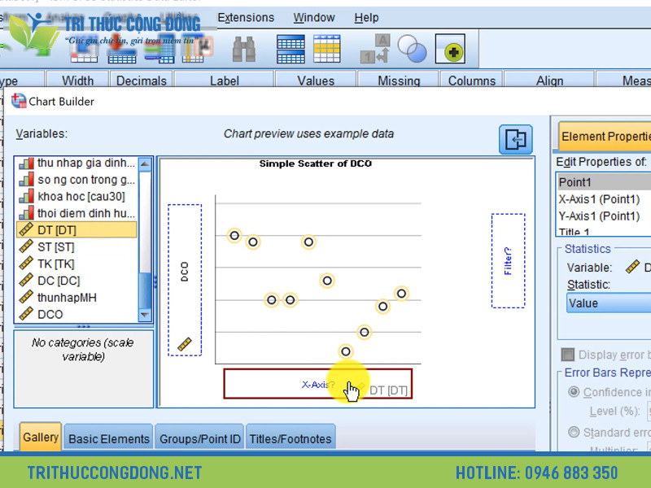Image resolution: width=651 pixels, height=488 pixels.
Task: Click the Simple Scatter of DCO title
Action: coord(315,163)
